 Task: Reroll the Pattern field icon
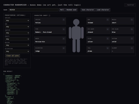coord(132,39)
